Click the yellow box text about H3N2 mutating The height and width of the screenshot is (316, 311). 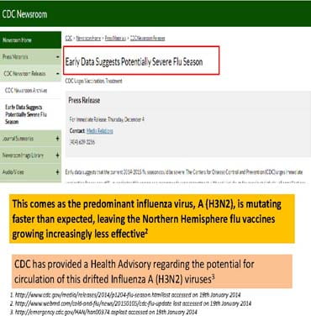coord(152,219)
